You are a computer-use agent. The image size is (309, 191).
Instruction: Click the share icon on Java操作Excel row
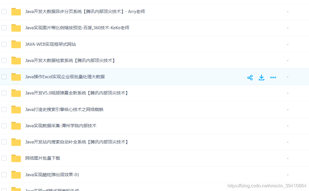click(x=250, y=77)
